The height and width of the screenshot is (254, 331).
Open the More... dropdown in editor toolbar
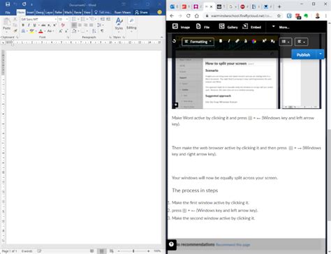click(x=281, y=27)
